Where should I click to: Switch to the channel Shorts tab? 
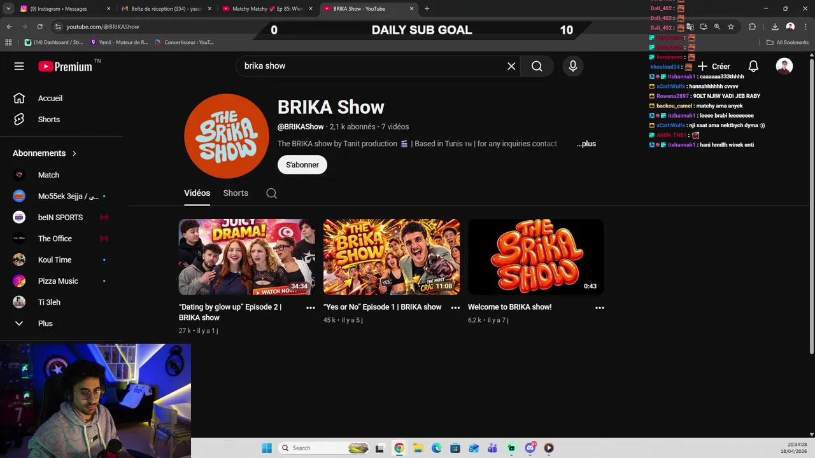click(x=236, y=193)
